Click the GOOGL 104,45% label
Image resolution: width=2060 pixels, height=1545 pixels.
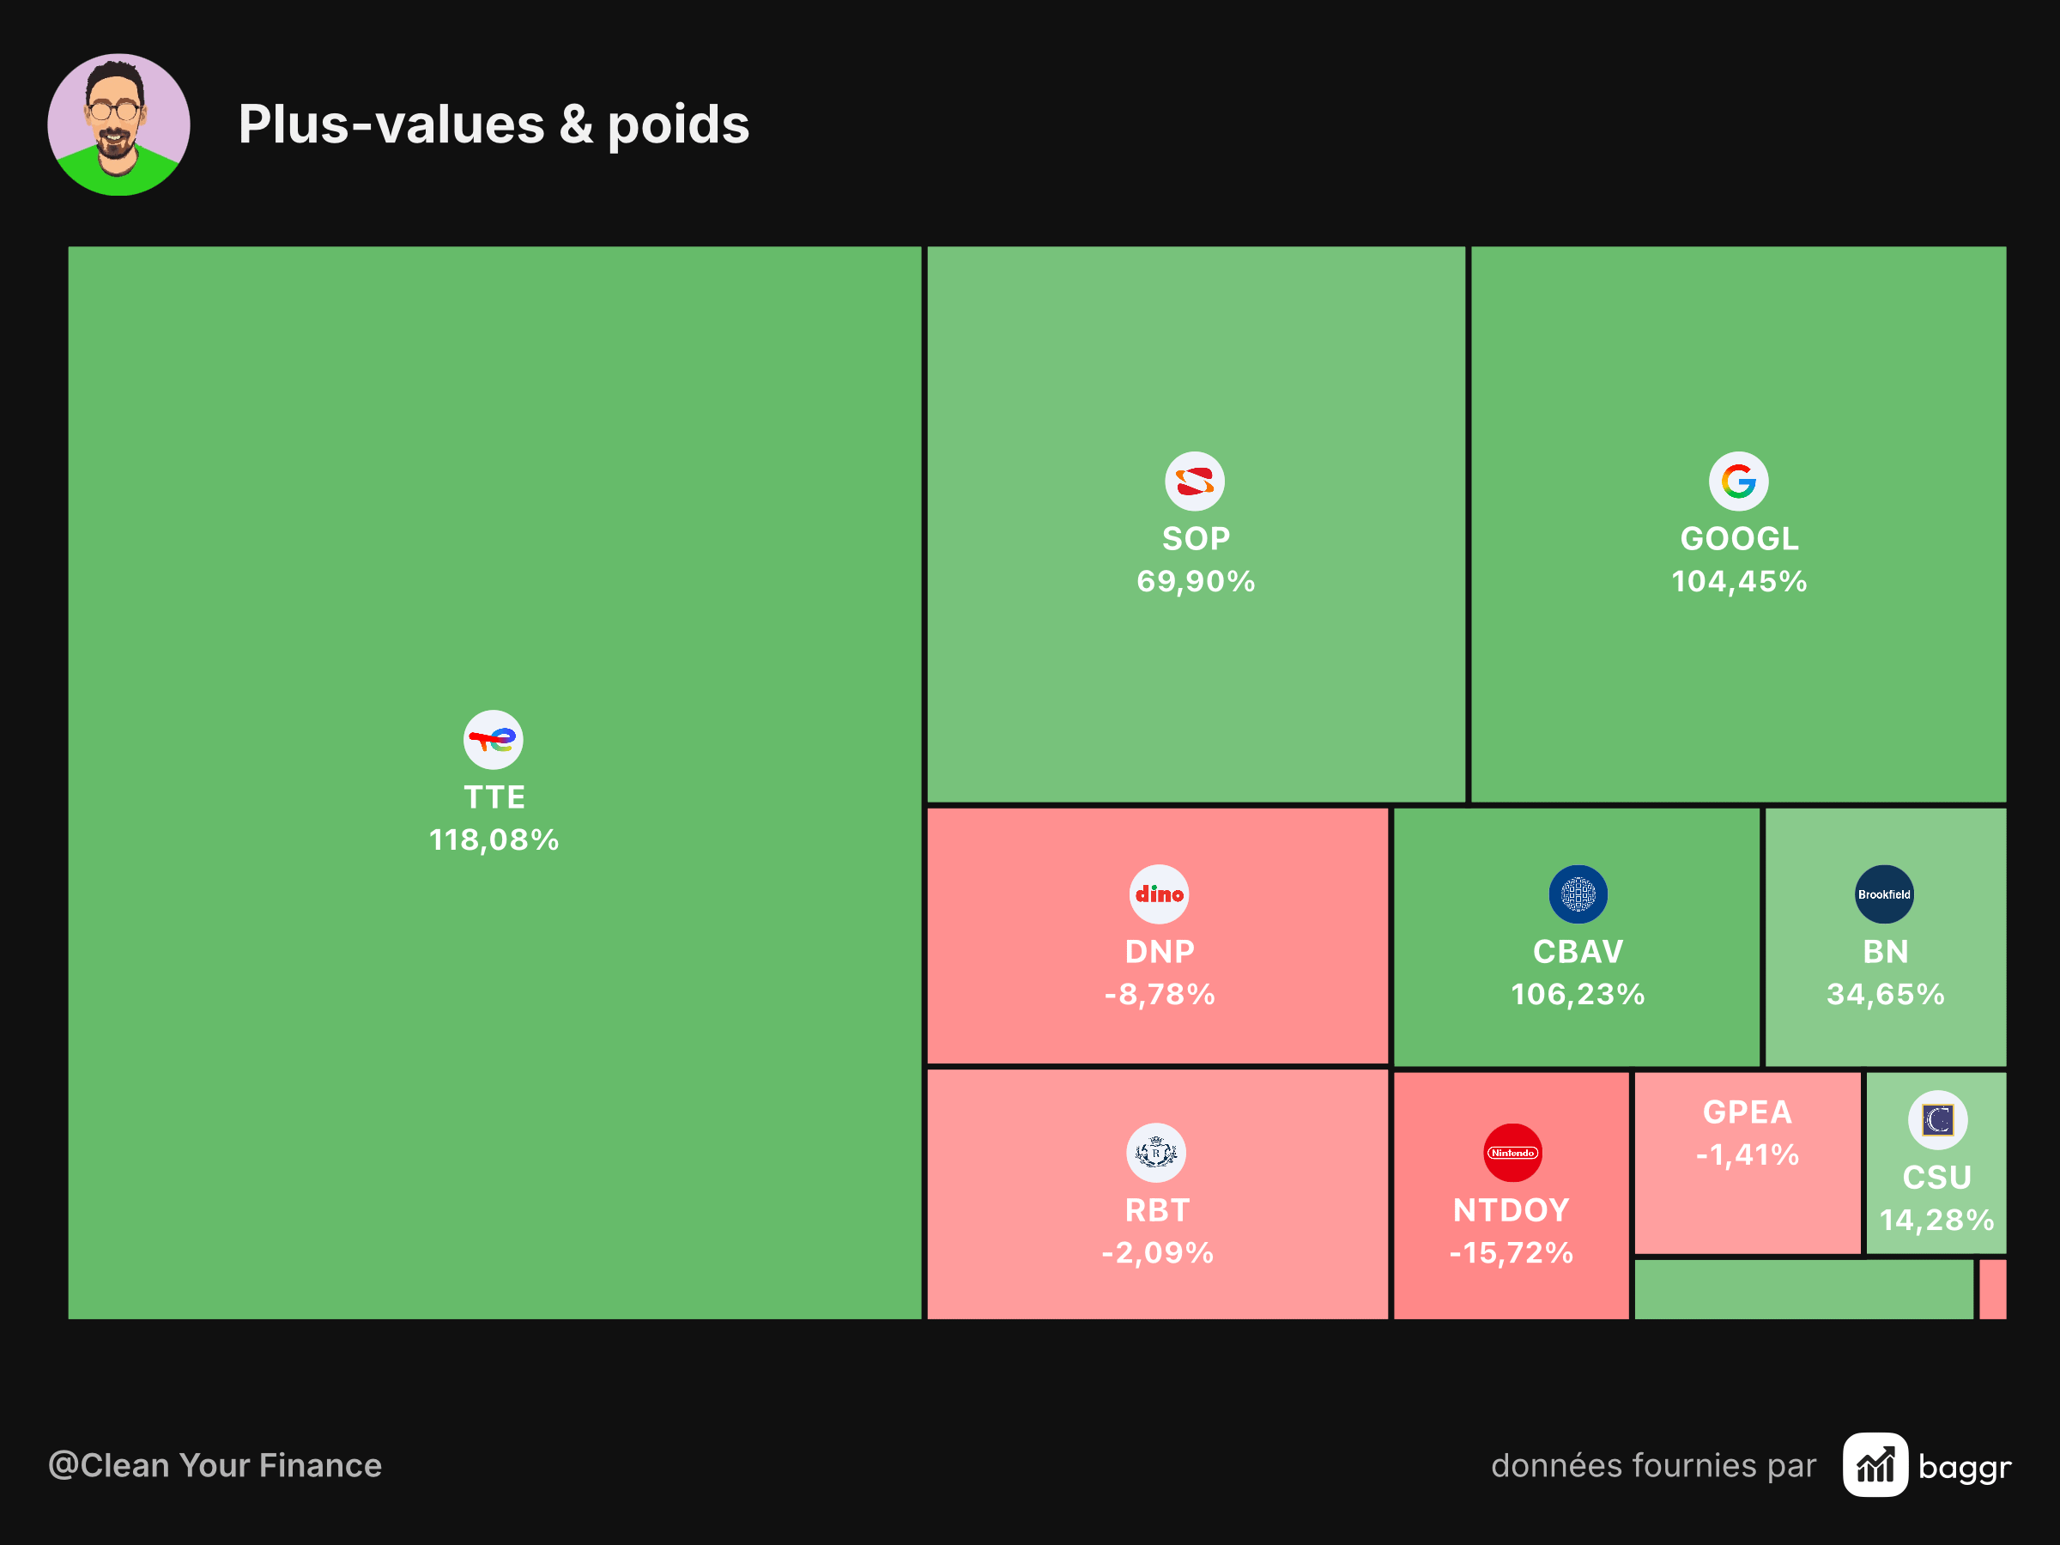pyautogui.click(x=1739, y=560)
